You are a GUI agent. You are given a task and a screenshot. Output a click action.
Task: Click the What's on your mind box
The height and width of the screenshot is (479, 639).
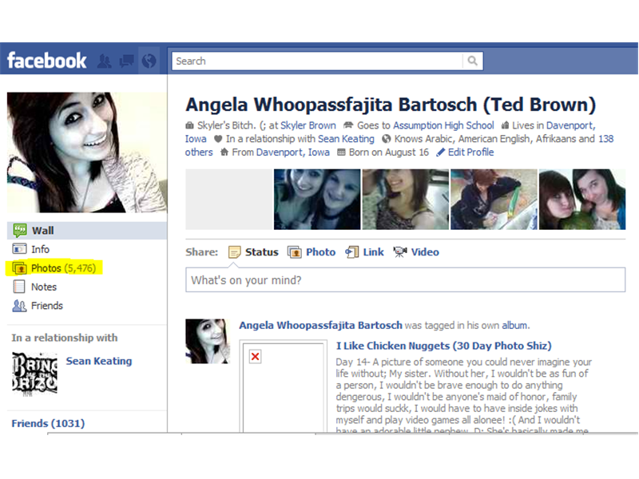405,280
